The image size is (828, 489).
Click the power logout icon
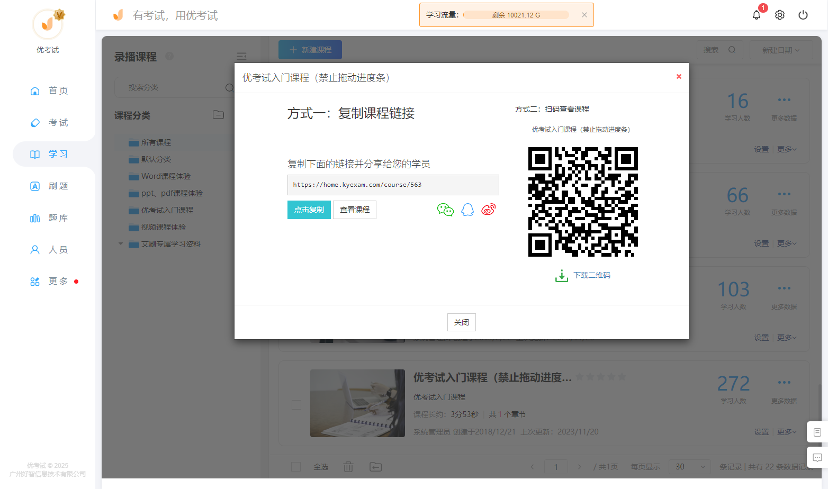point(803,15)
